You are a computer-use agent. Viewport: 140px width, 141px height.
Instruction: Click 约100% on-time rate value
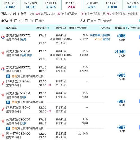tap(83, 133)
